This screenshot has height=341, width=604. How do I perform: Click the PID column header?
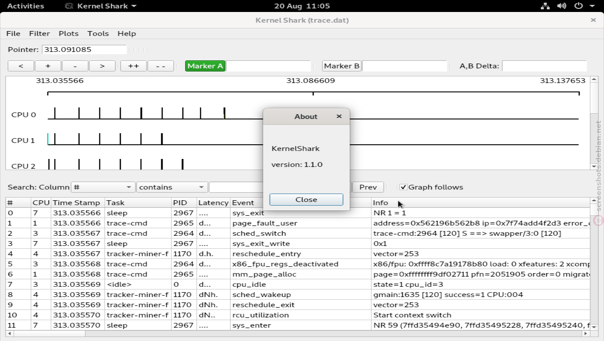click(184, 202)
